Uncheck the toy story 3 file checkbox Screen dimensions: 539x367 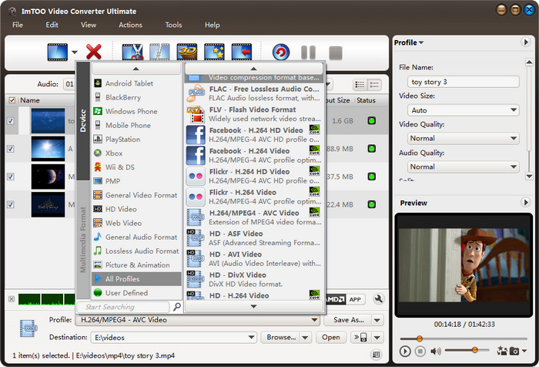pyautogui.click(x=11, y=121)
